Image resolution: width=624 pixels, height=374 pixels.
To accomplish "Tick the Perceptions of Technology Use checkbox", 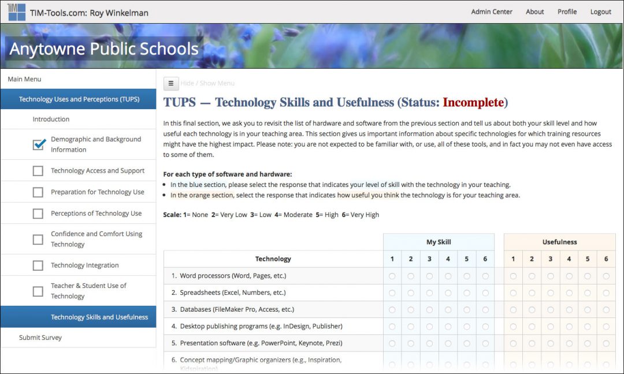I will point(38,214).
